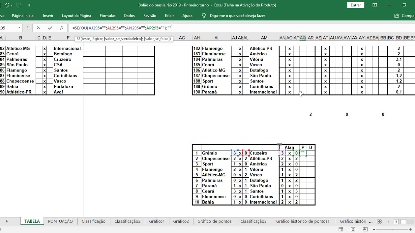Click 'Chapecoense' in row 187
The image size is (415, 233).
pyautogui.click(x=216, y=76)
